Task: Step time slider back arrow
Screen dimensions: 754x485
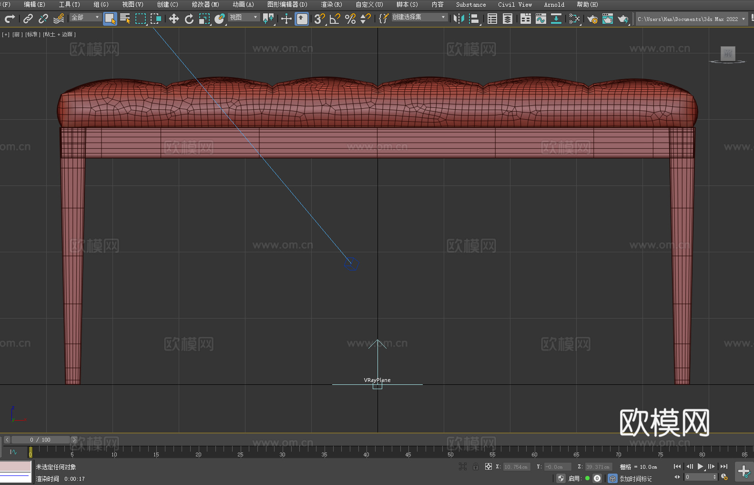Action: (7, 440)
